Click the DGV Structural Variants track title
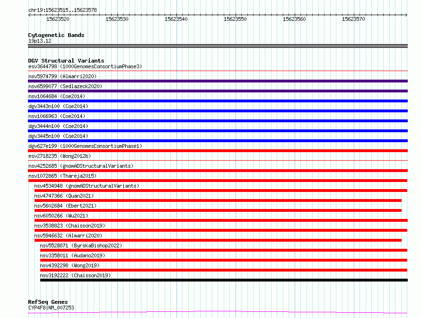This screenshot has width=421, height=318. pos(66,61)
